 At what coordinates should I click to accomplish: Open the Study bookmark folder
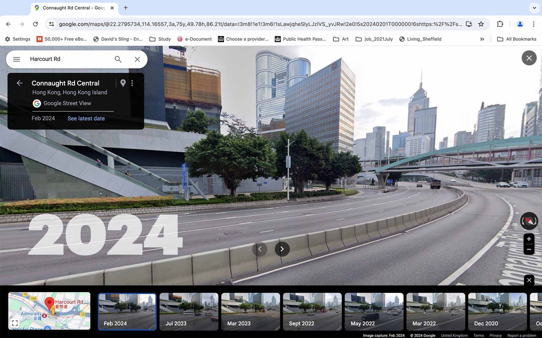(160, 39)
